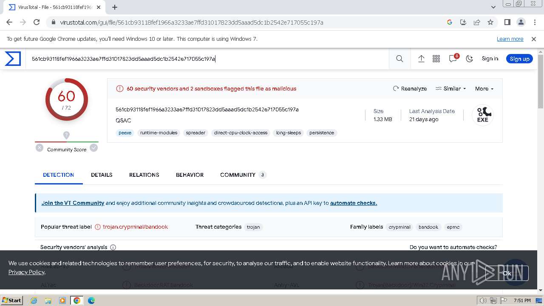Switch to the BEHAVIOR tab
The image size is (544, 306).
(190, 175)
